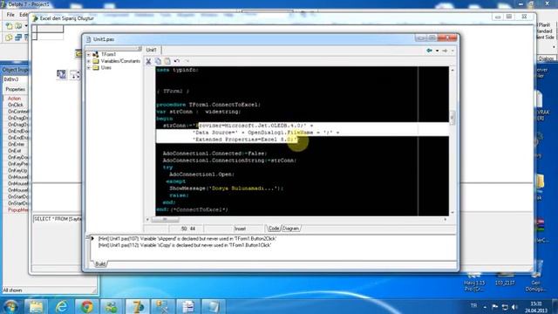Select the Variables/Constants tree label
558x314 pixels.
120,61
